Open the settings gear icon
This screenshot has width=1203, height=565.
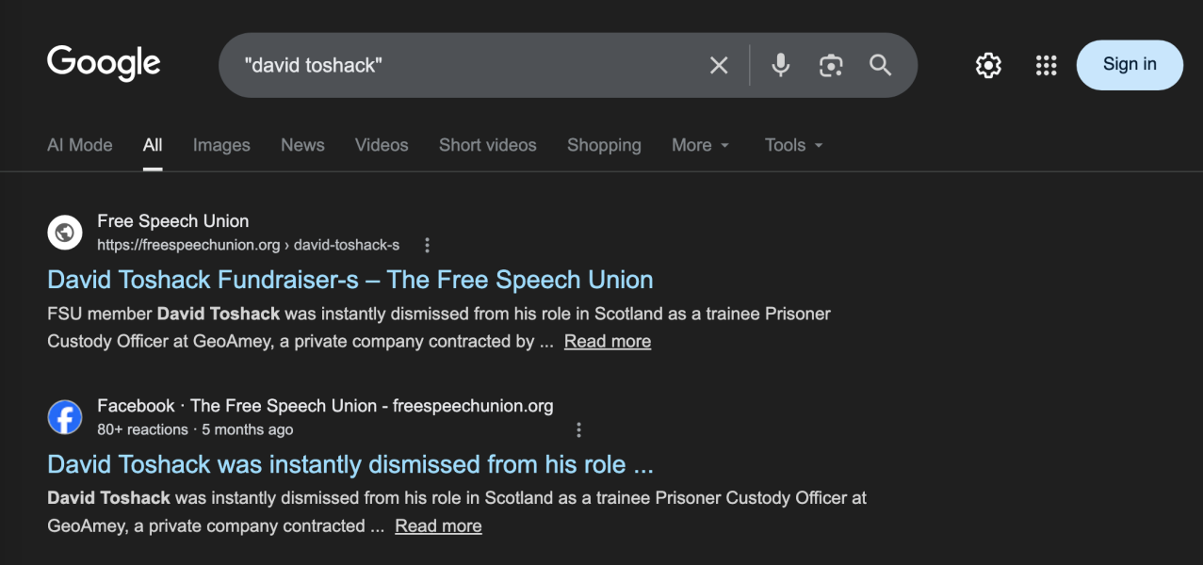(988, 65)
